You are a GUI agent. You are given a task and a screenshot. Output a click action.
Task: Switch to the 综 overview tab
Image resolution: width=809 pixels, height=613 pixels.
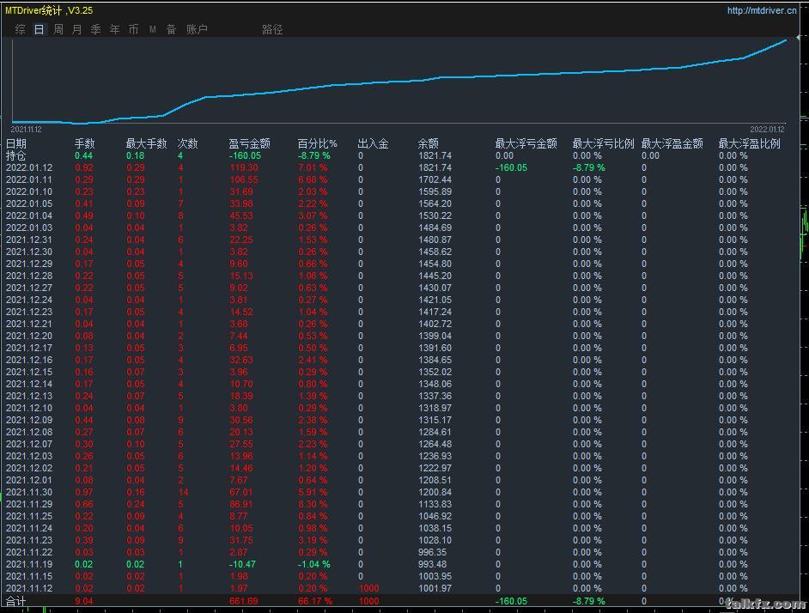tap(20, 29)
